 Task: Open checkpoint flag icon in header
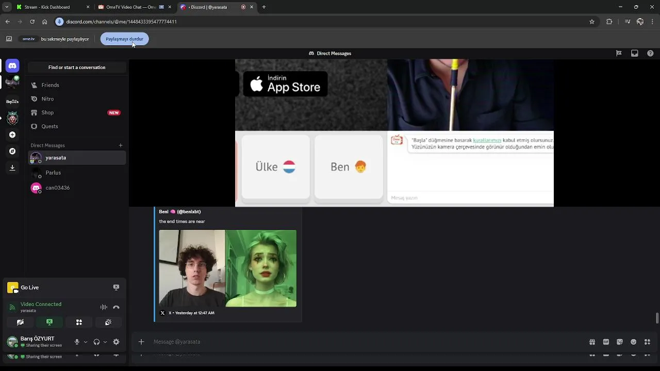pyautogui.click(x=619, y=53)
